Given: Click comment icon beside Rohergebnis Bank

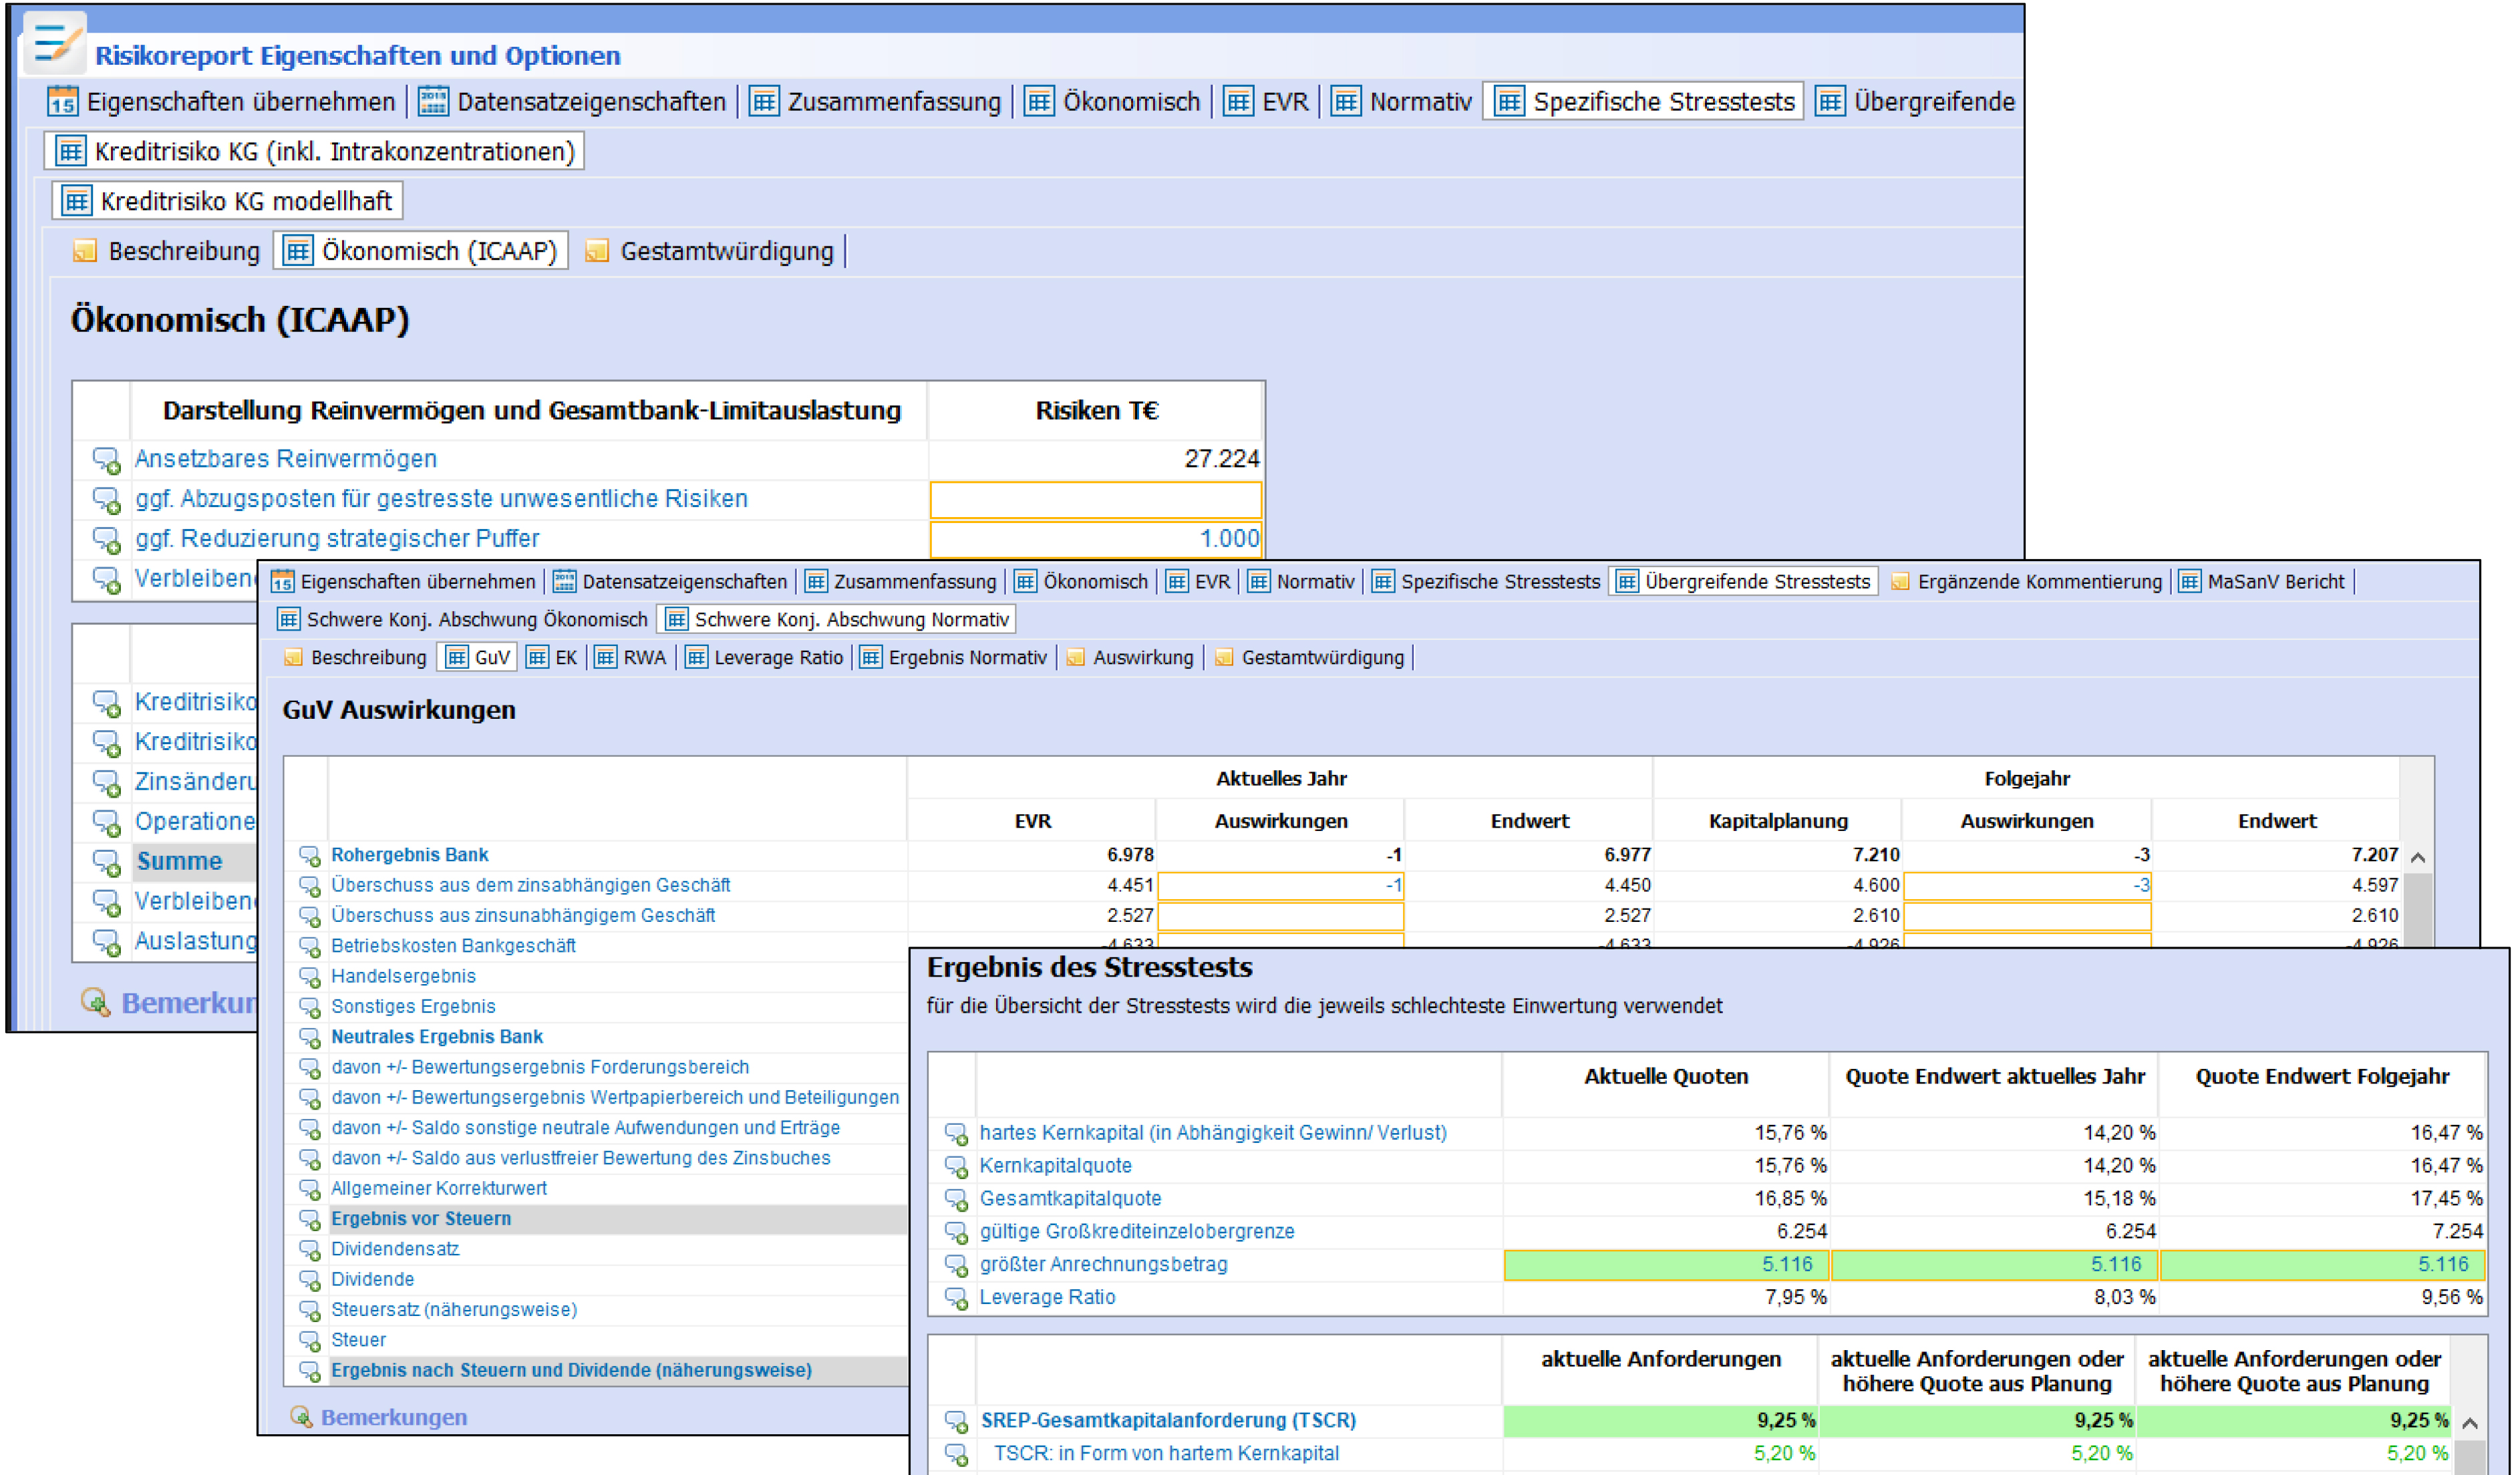Looking at the screenshot, I should tap(309, 856).
